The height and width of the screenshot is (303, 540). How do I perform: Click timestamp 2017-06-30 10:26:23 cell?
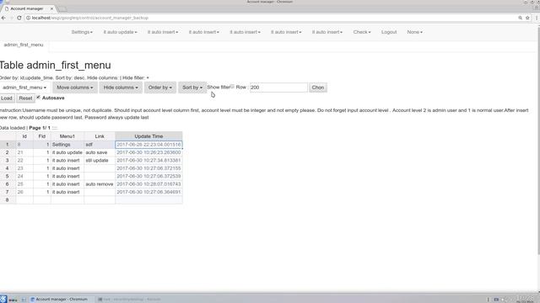click(x=148, y=152)
